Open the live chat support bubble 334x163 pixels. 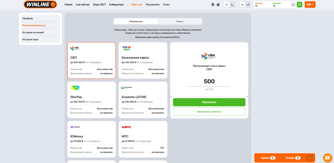click(327, 158)
